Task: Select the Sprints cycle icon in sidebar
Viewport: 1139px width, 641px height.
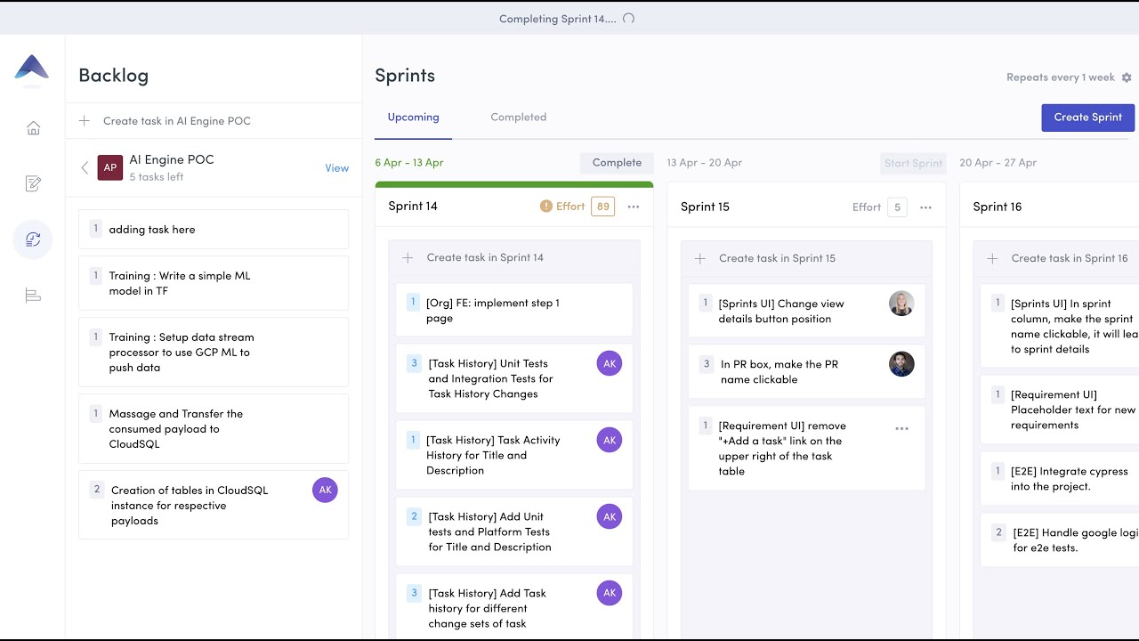Action: point(33,239)
